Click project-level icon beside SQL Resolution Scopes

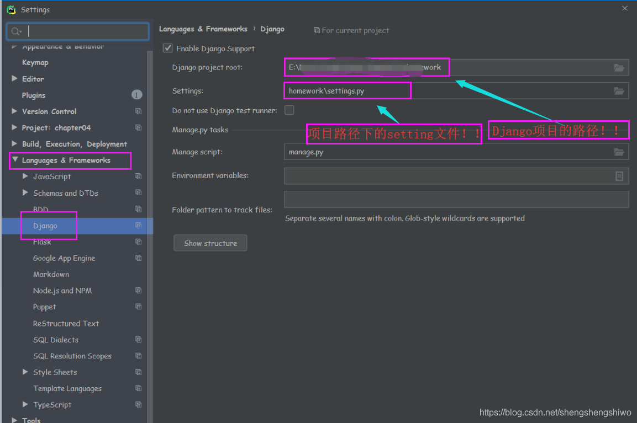pos(139,356)
